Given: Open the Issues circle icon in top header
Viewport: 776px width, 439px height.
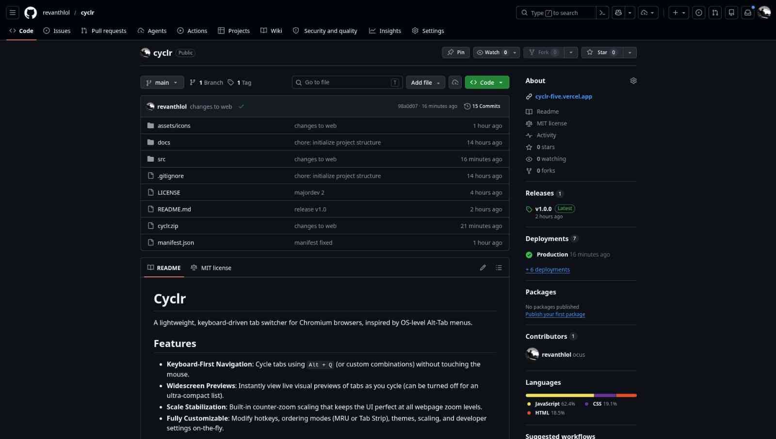Looking at the screenshot, I should [x=699, y=13].
